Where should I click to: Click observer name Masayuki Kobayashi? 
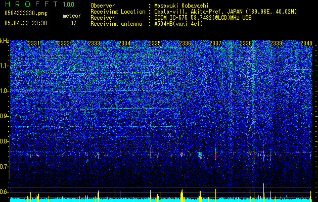pos(181,6)
